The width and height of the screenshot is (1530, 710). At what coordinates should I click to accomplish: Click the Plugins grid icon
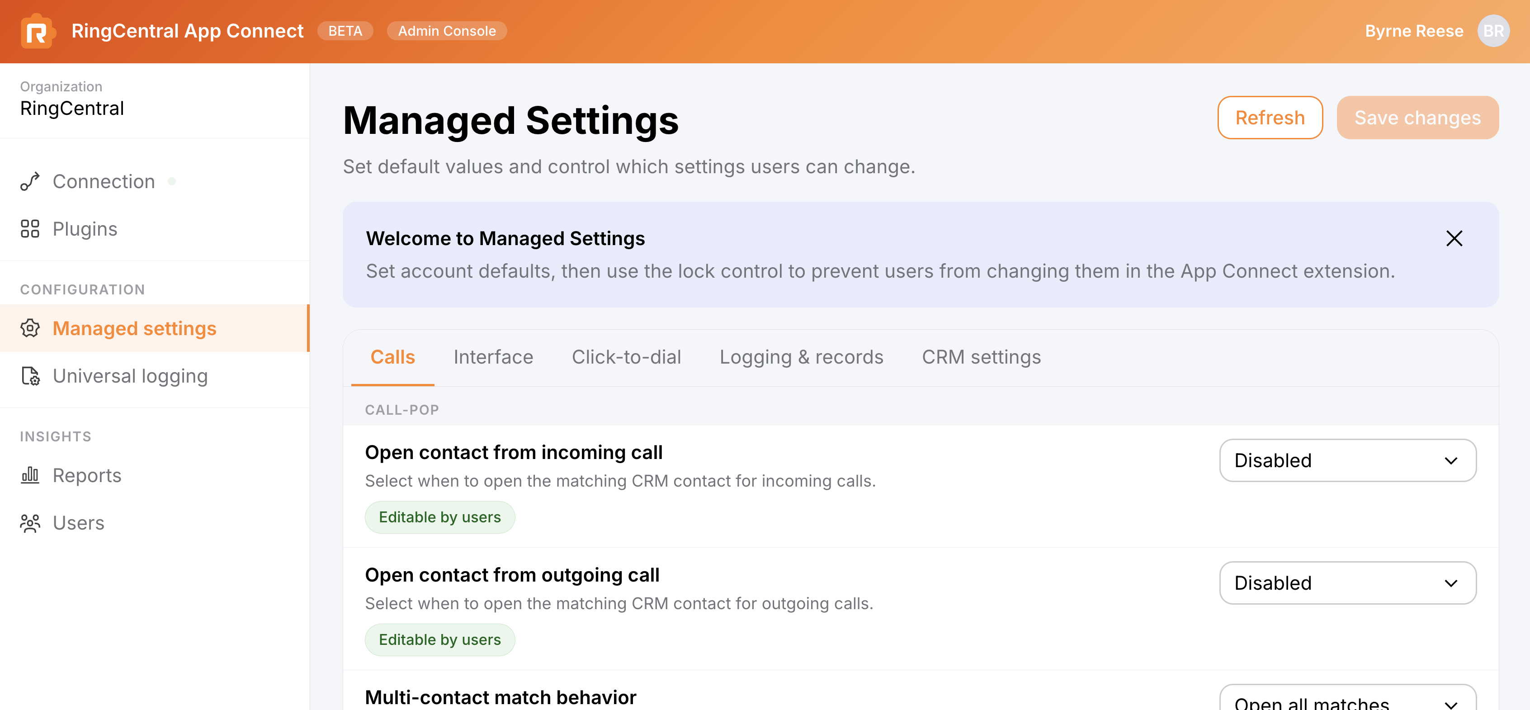click(x=30, y=229)
